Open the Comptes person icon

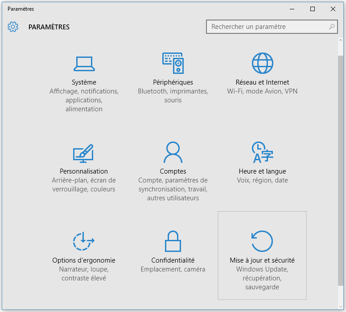click(173, 153)
